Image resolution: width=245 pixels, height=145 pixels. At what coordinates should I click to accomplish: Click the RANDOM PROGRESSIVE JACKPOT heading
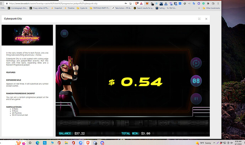click(21, 93)
